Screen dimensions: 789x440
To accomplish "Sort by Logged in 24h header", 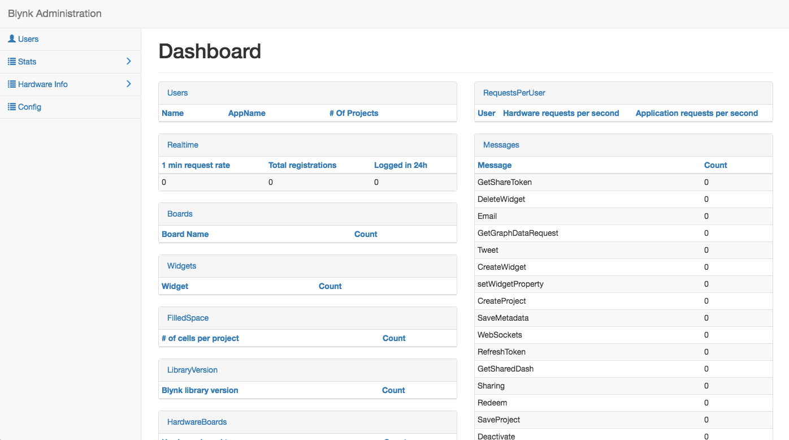I will (x=401, y=165).
